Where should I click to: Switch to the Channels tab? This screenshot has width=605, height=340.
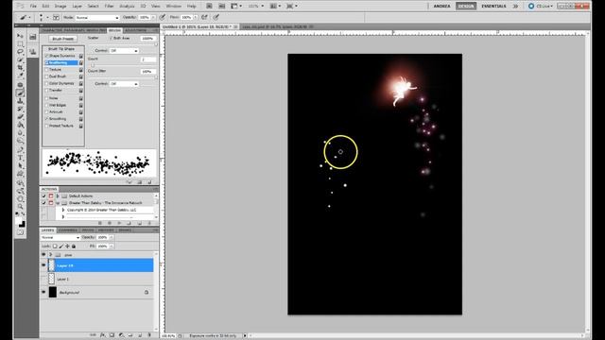[x=68, y=230]
